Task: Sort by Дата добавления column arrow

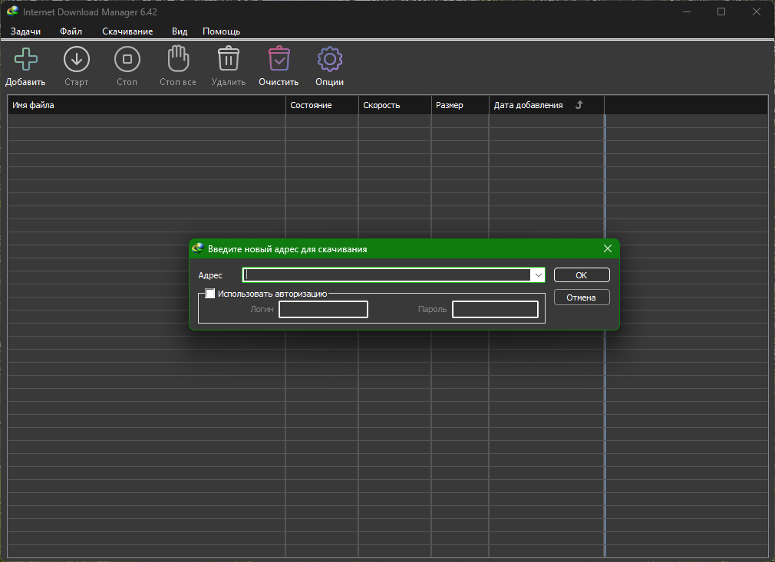Action: 579,105
